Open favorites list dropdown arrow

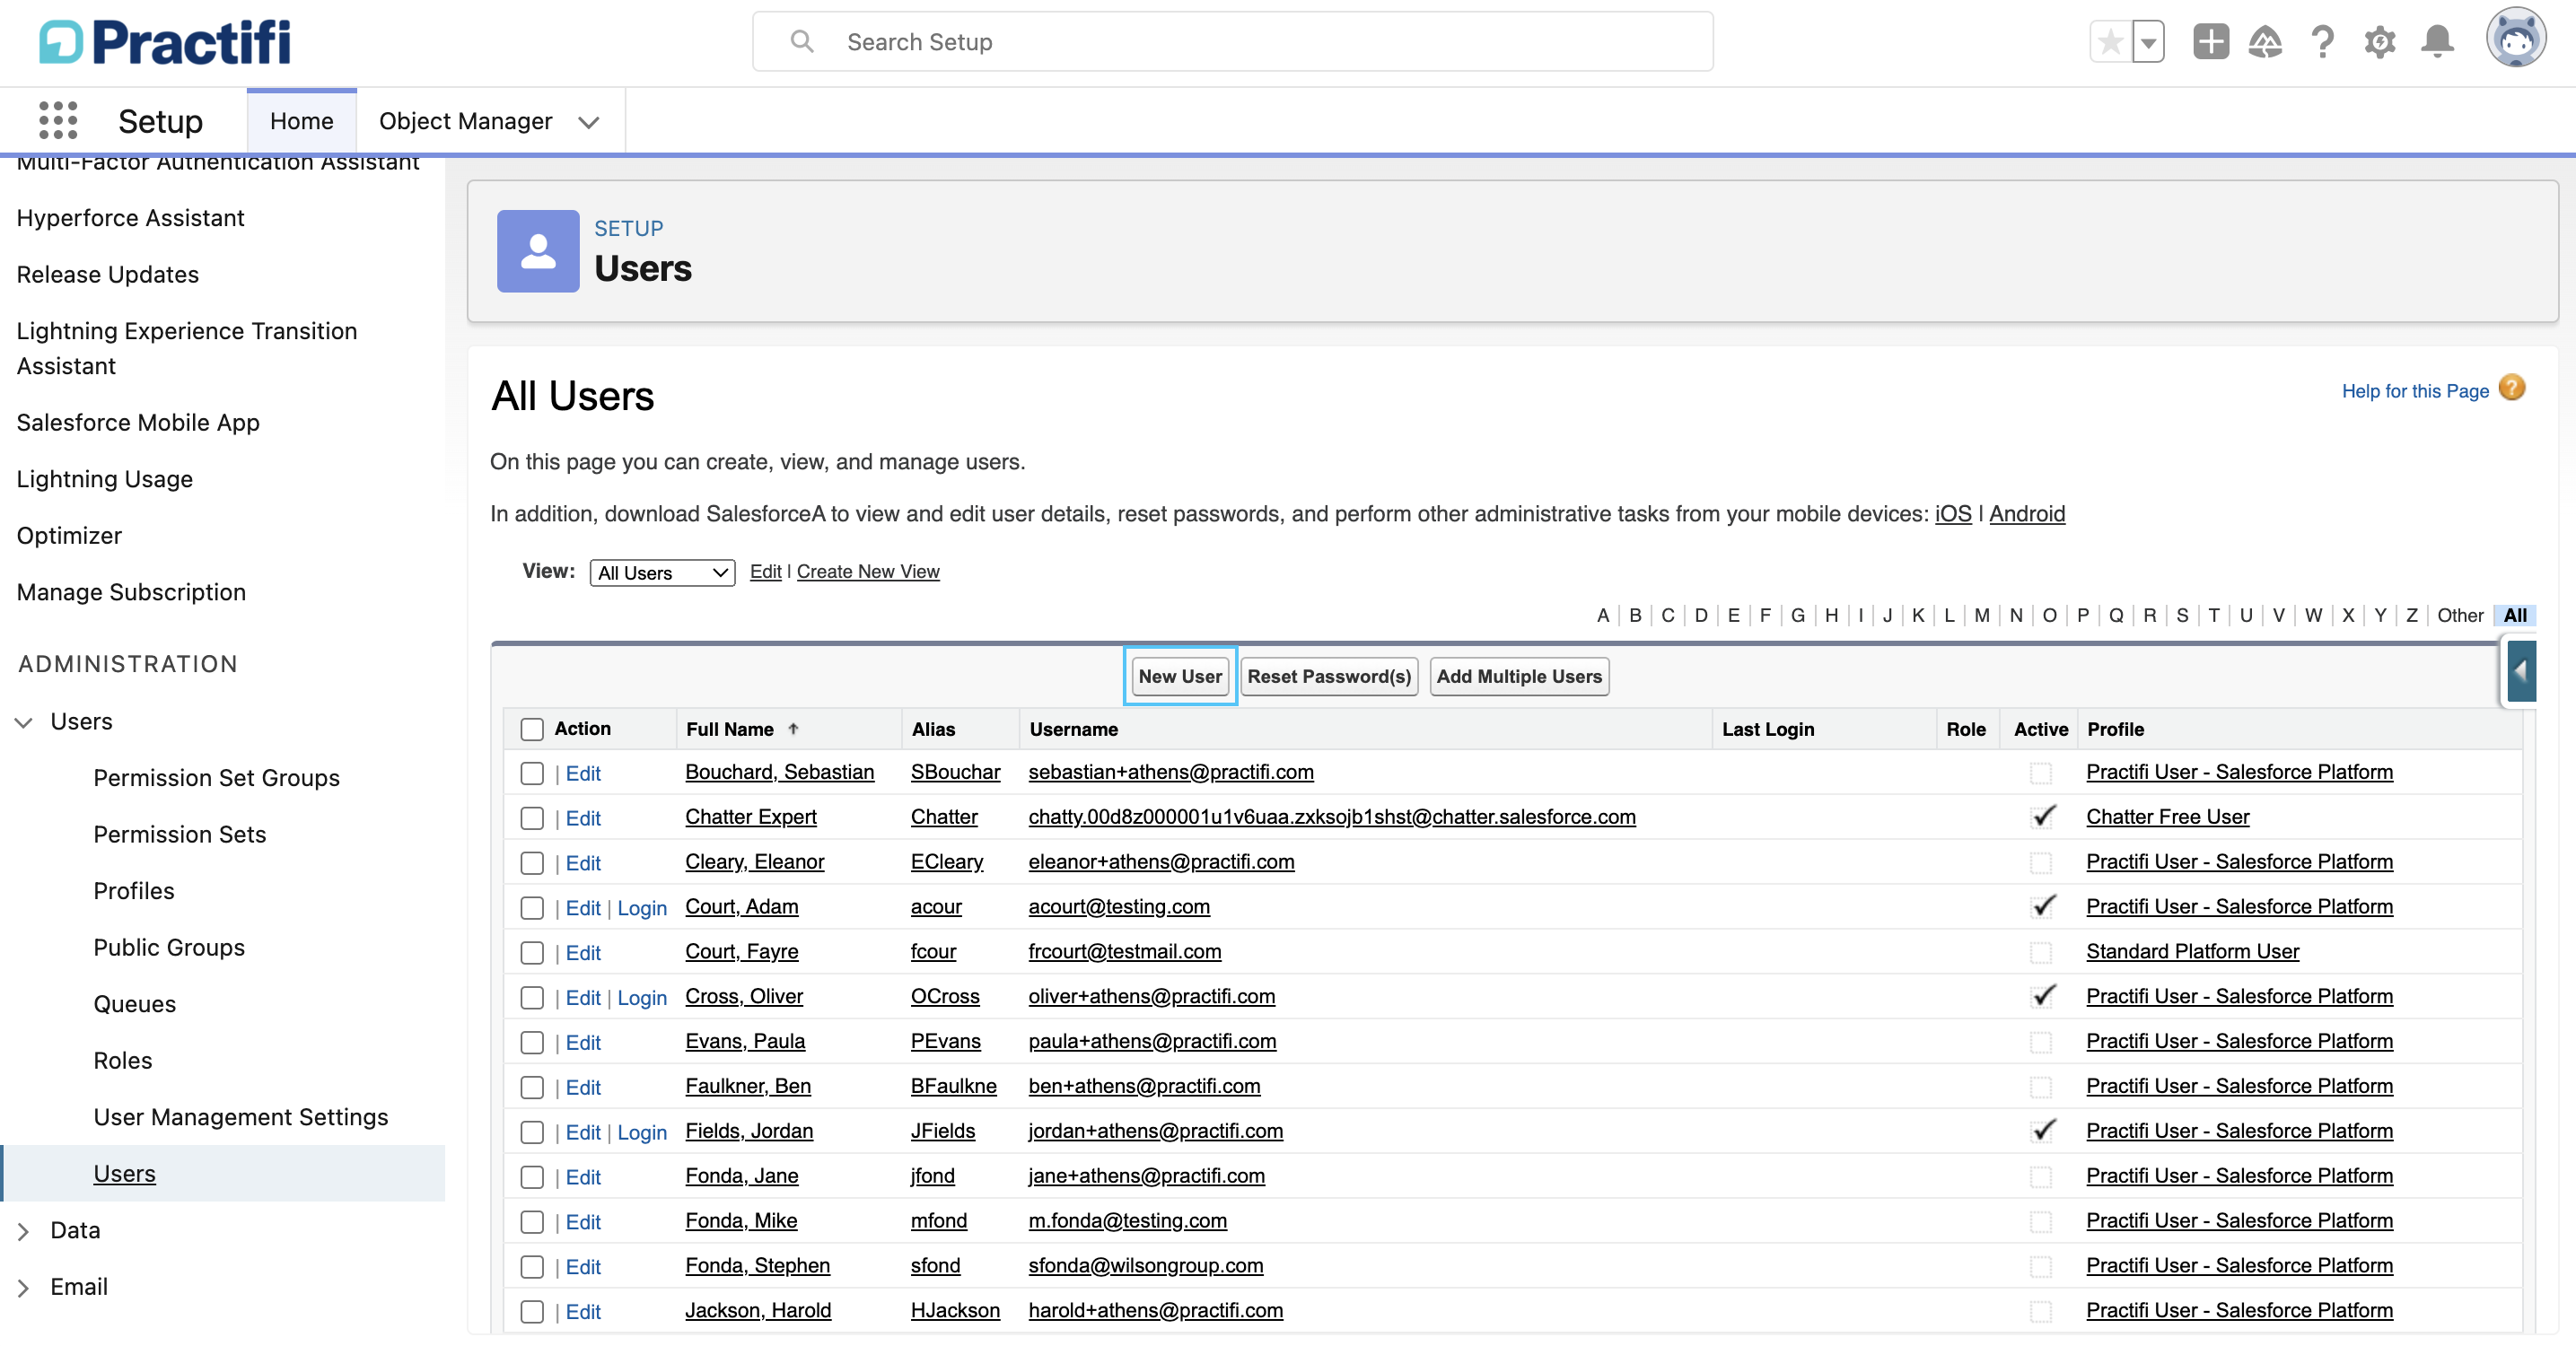tap(2148, 42)
